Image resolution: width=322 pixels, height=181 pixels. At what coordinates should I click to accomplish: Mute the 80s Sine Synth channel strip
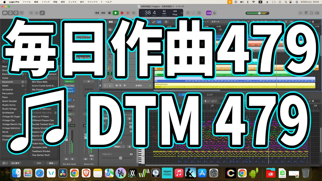point(66,159)
